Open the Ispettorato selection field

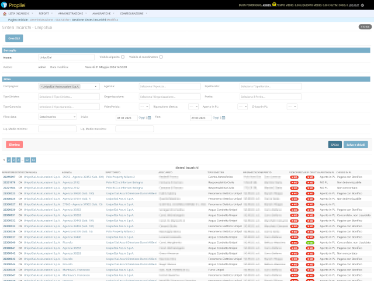point(271,87)
